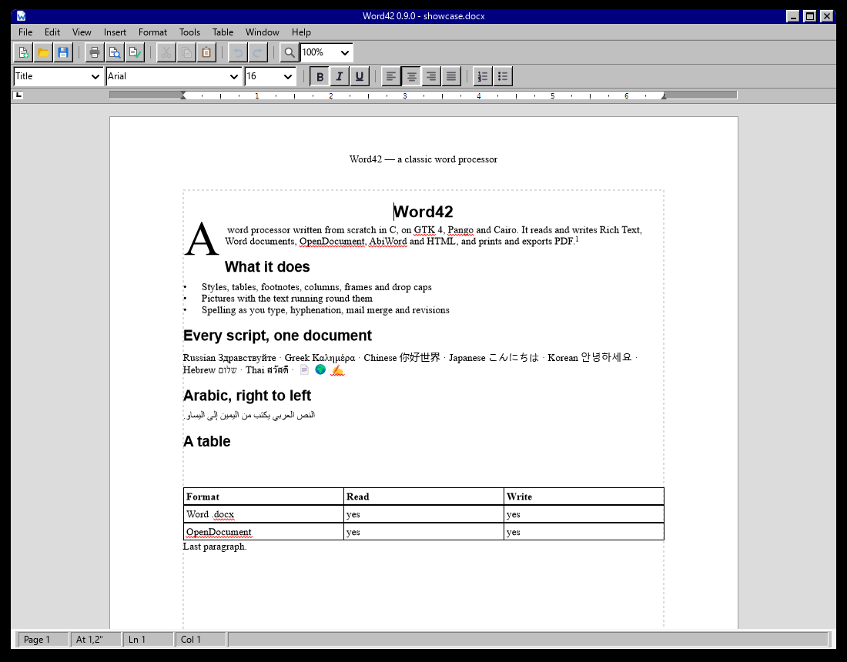Click the globe emoji in the scripts paragraph
Image resolution: width=847 pixels, height=662 pixels.
coord(320,369)
